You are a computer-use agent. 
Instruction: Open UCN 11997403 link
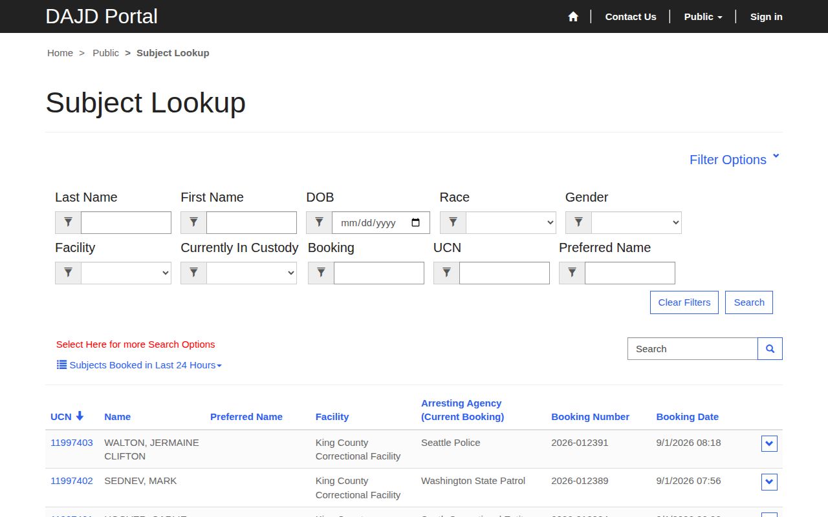click(x=72, y=443)
